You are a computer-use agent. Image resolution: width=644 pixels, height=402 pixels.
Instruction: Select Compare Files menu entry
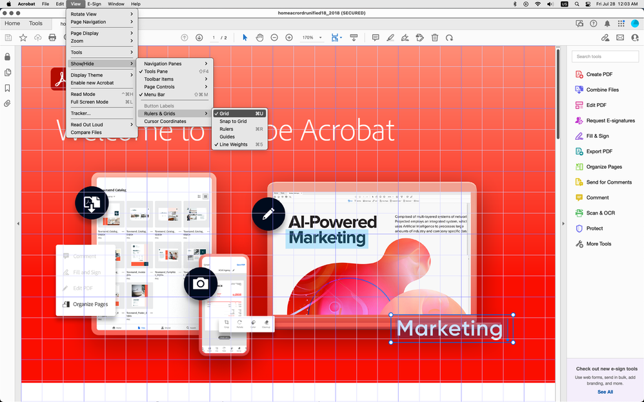(101, 133)
